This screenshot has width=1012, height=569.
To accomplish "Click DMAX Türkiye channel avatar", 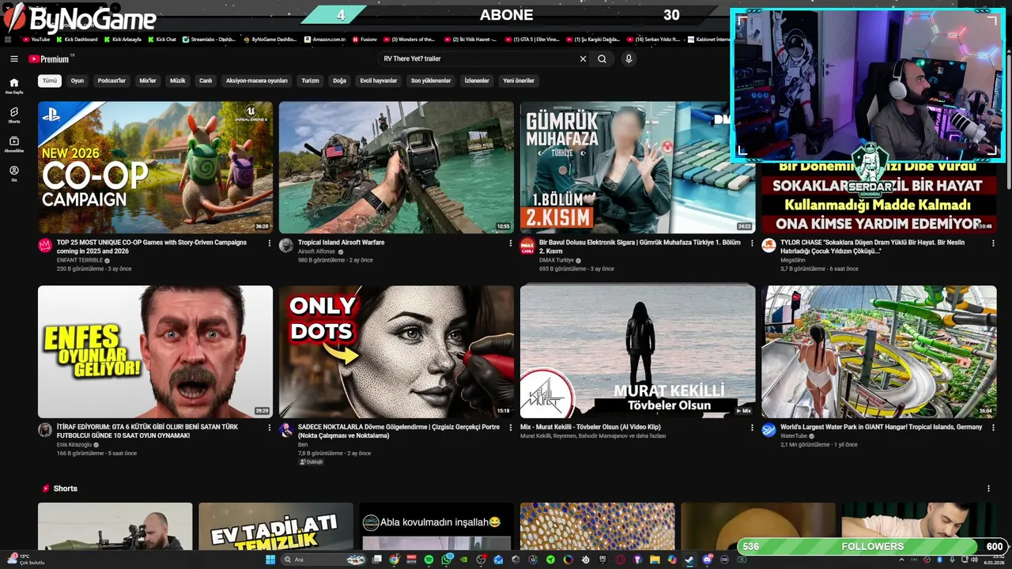I will (x=527, y=246).
